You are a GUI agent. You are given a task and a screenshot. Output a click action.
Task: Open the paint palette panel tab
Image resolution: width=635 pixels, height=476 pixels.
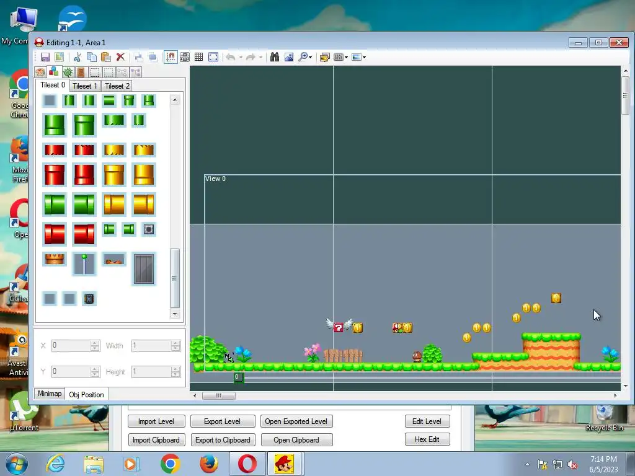tap(40, 73)
